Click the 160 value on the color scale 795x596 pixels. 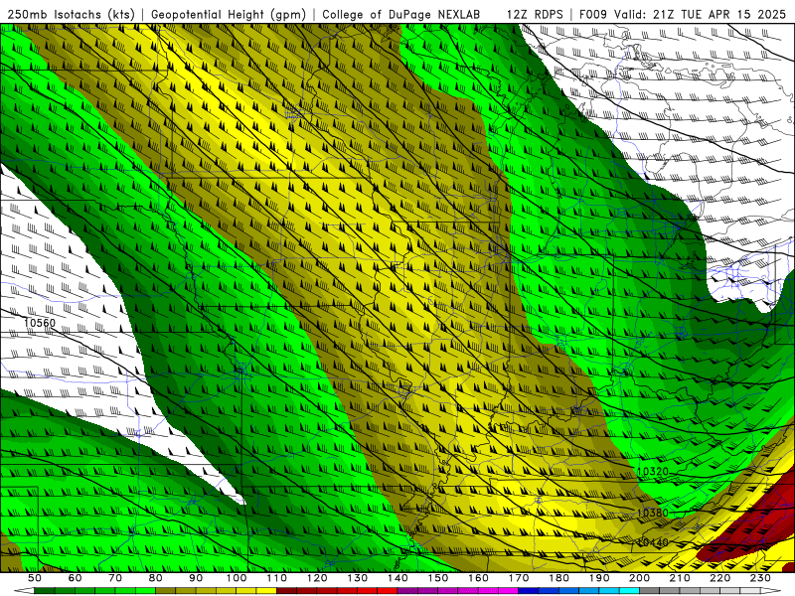(x=478, y=578)
